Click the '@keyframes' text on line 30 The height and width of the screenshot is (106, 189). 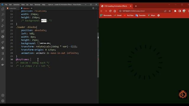[22, 59]
